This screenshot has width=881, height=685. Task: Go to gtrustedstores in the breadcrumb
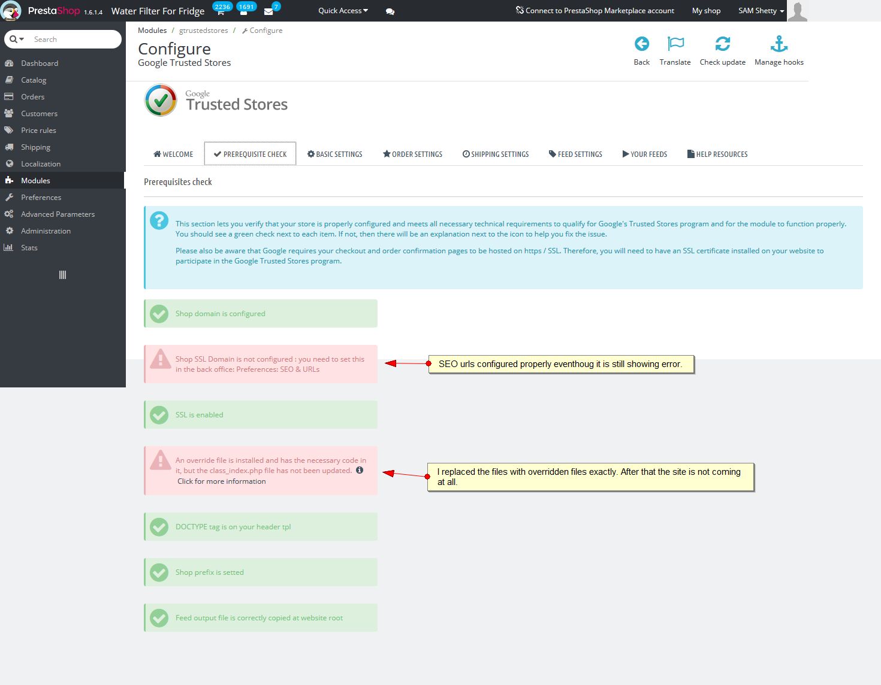[203, 31]
